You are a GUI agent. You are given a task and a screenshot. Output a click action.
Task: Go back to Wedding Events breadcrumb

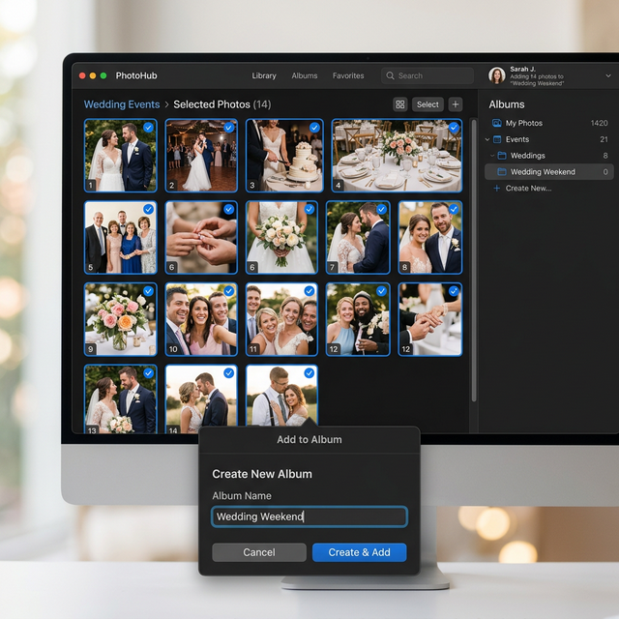pyautogui.click(x=122, y=104)
